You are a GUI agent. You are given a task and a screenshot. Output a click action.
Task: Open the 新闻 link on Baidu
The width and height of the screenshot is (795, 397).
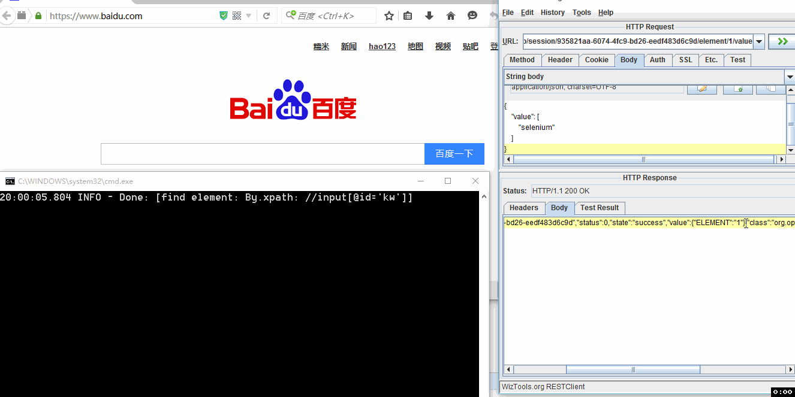click(349, 47)
